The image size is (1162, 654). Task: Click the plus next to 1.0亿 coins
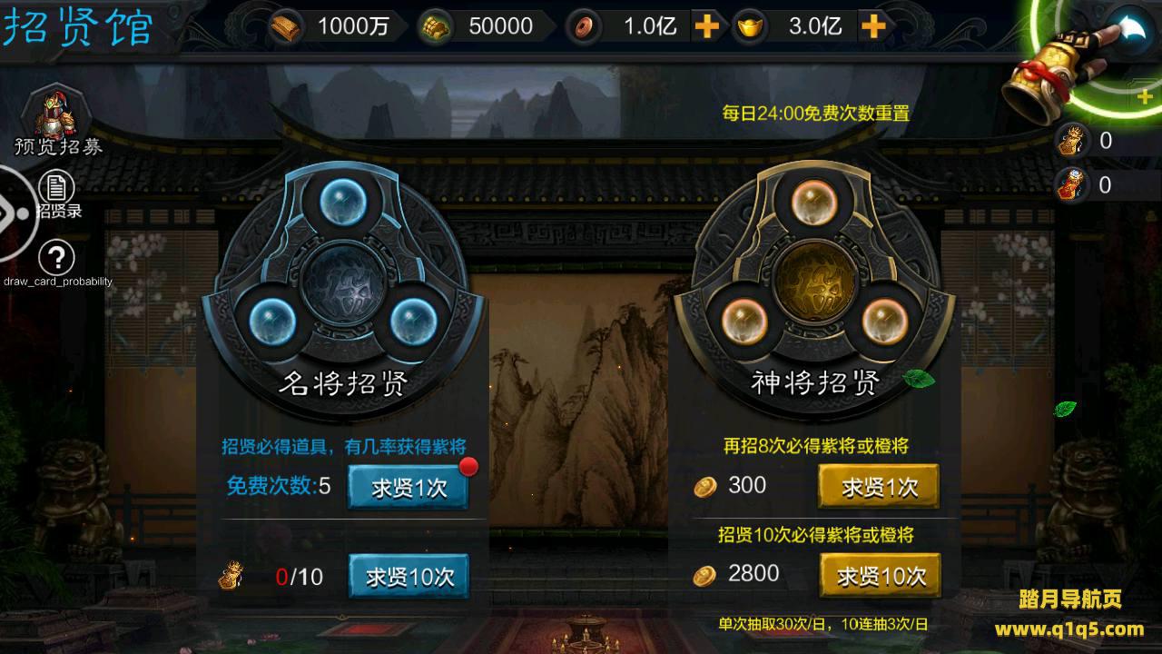706,26
